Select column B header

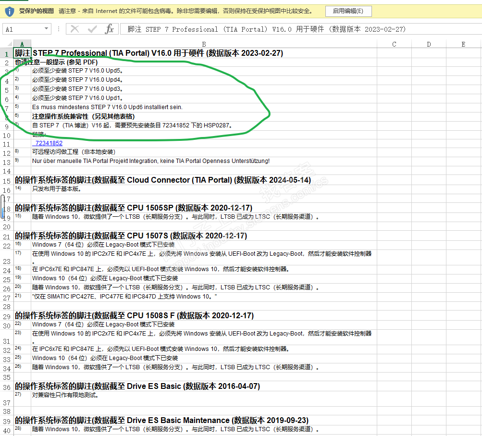(x=204, y=44)
